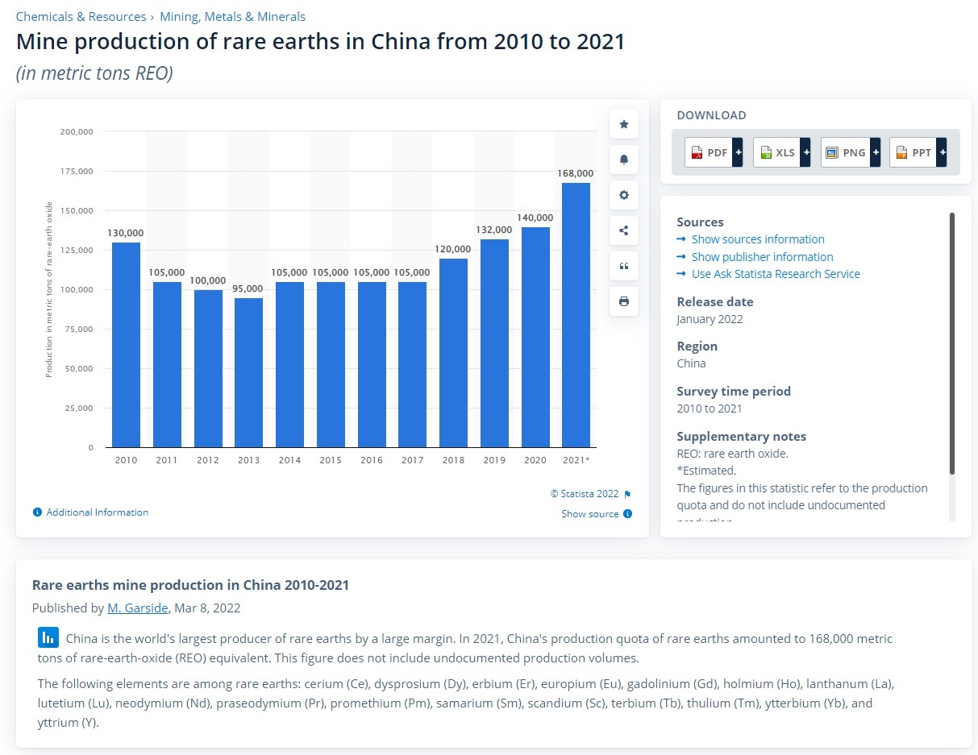Click the 200,000 y-axis label
Image resolution: width=978 pixels, height=755 pixels.
(x=77, y=131)
